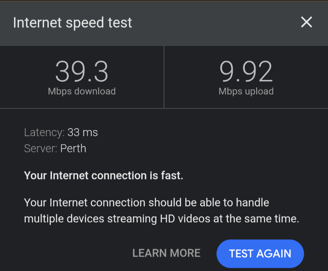Select the 9.92 upload speed value
The height and width of the screenshot is (271, 328).
pos(246,71)
